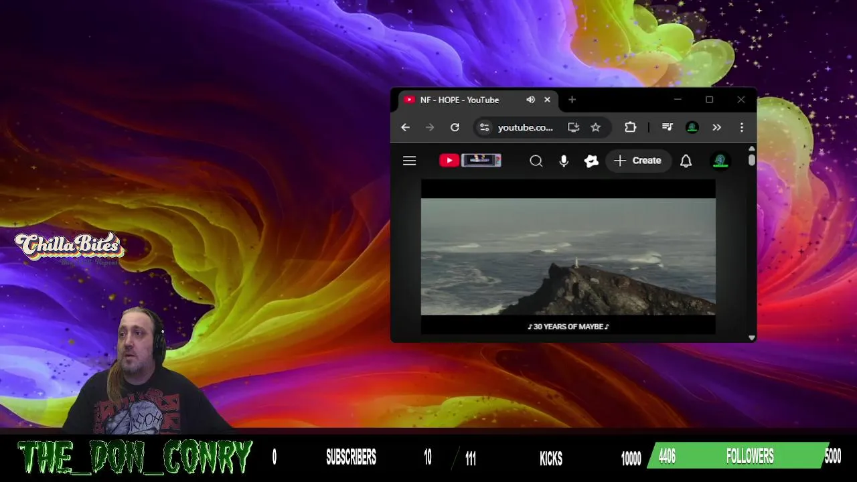857x482 pixels.
Task: Mute the NF - HOPE tab audio
Action: click(x=530, y=100)
